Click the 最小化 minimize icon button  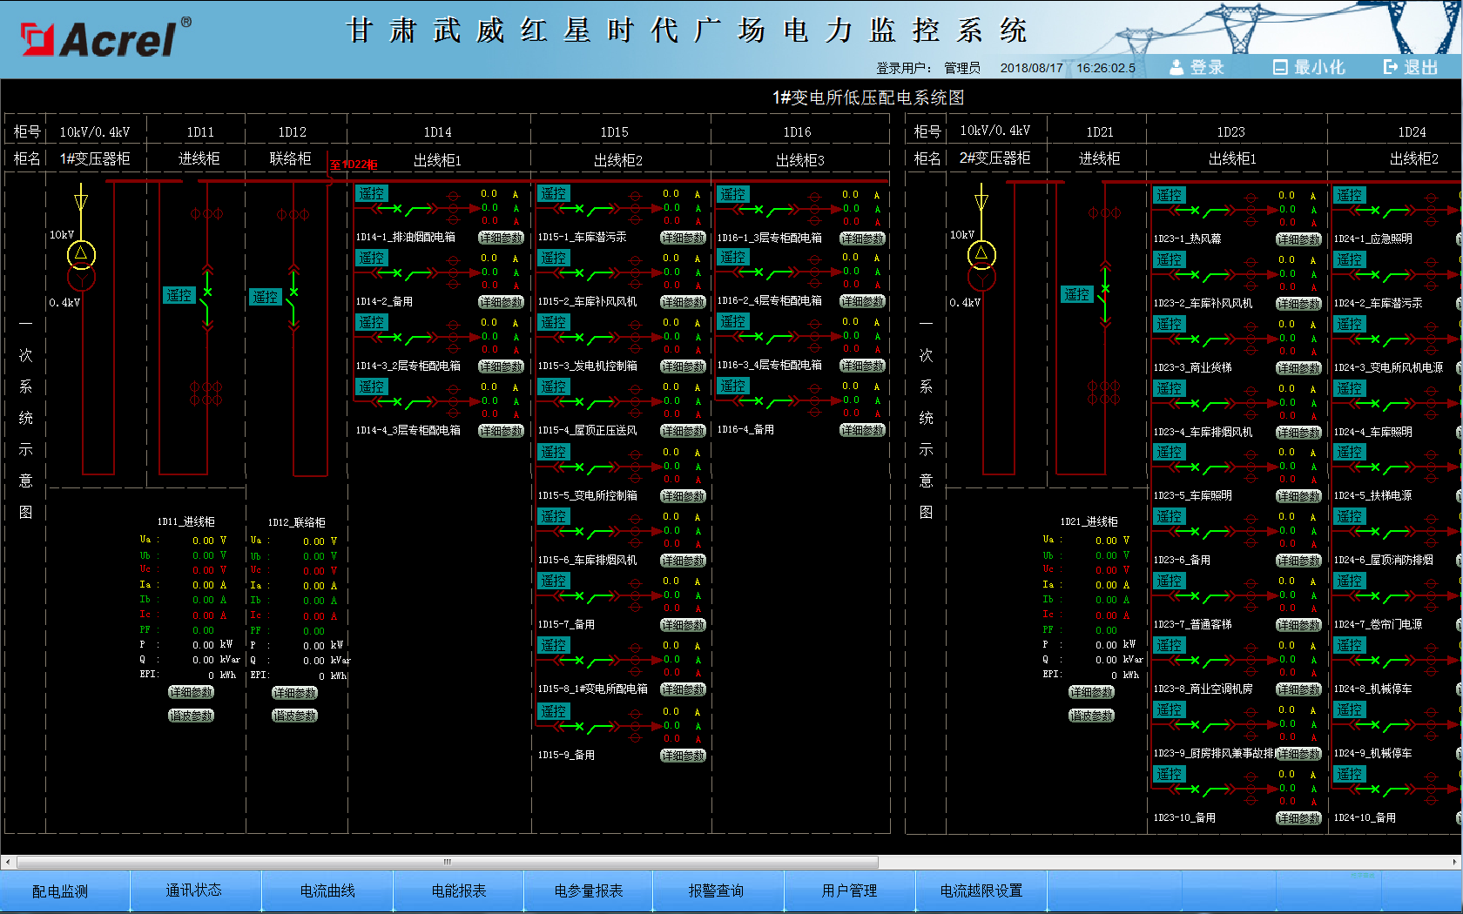click(1309, 67)
